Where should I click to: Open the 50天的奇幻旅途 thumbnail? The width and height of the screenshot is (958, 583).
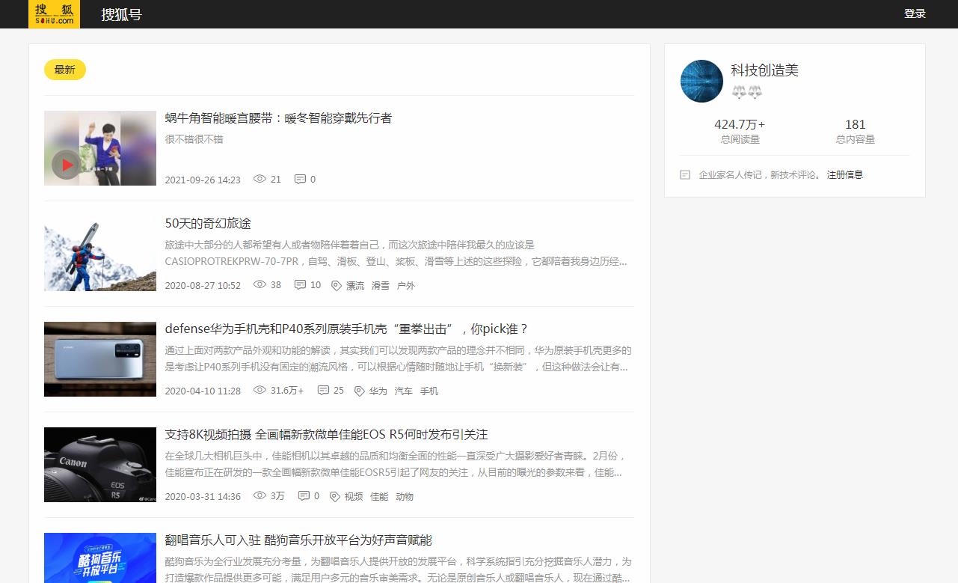point(100,254)
